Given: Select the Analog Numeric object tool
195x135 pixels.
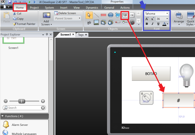Looking at the screenshot, I should pyautogui.click(x=125, y=15).
